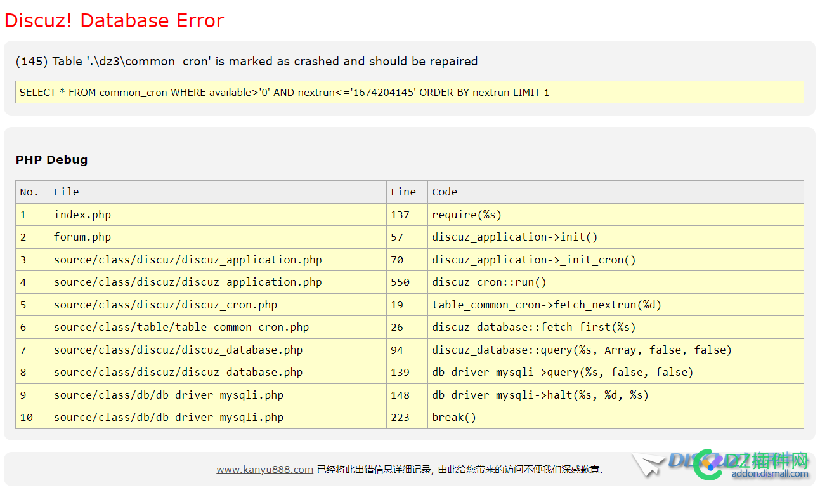This screenshot has width=820, height=490.
Task: Click the discuz_cron.php file cell
Action: (x=218, y=305)
